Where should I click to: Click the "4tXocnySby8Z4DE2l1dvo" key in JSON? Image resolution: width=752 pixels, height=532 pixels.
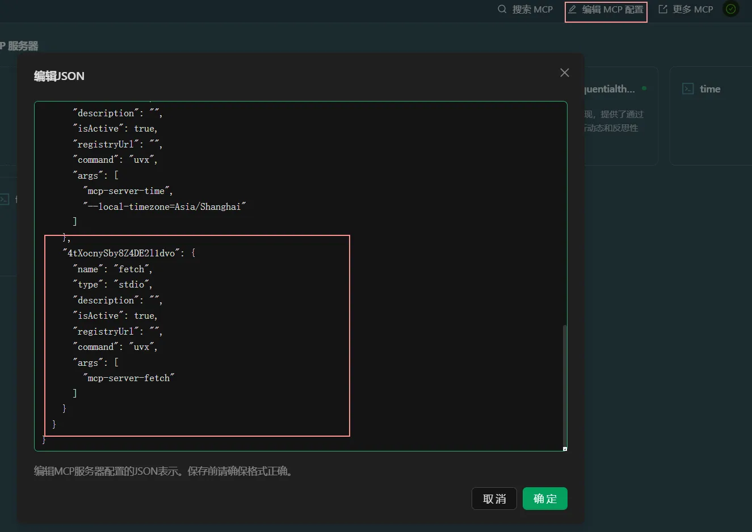tap(121, 253)
